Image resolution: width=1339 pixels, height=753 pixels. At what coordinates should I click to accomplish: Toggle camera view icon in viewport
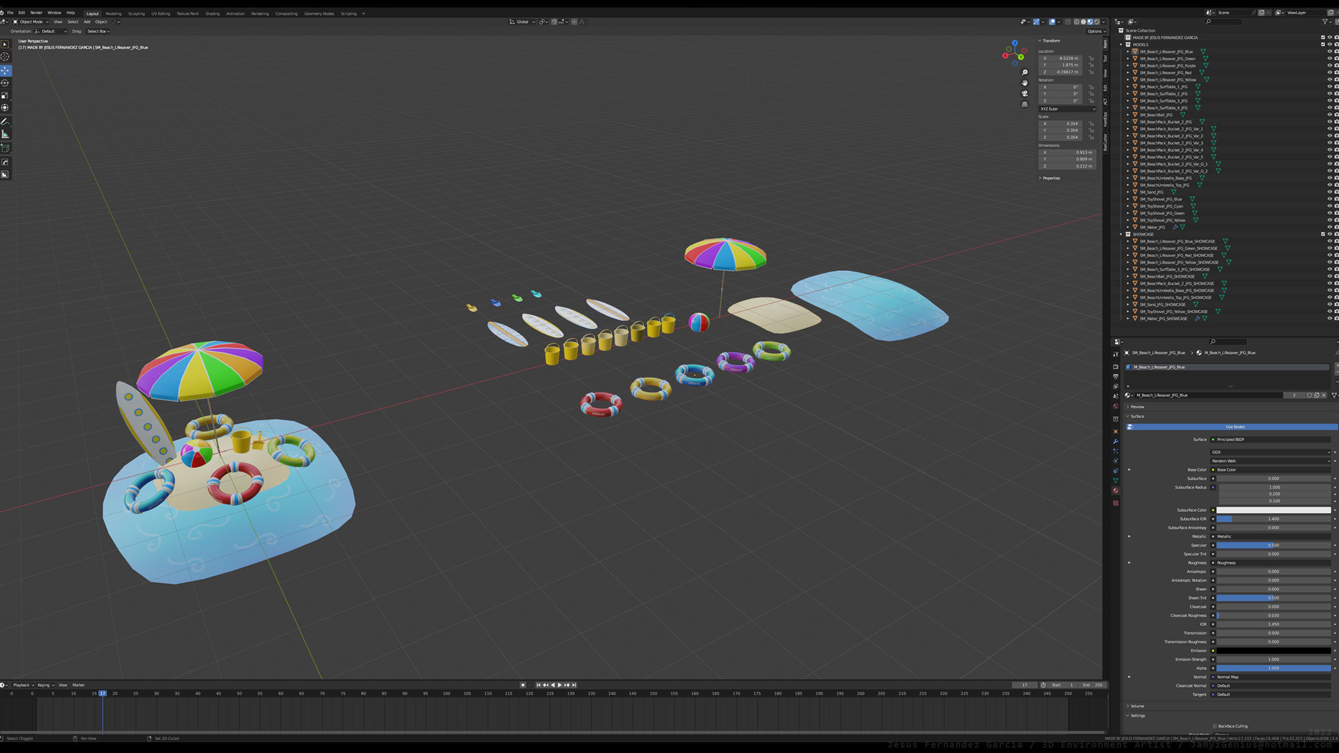click(1024, 94)
